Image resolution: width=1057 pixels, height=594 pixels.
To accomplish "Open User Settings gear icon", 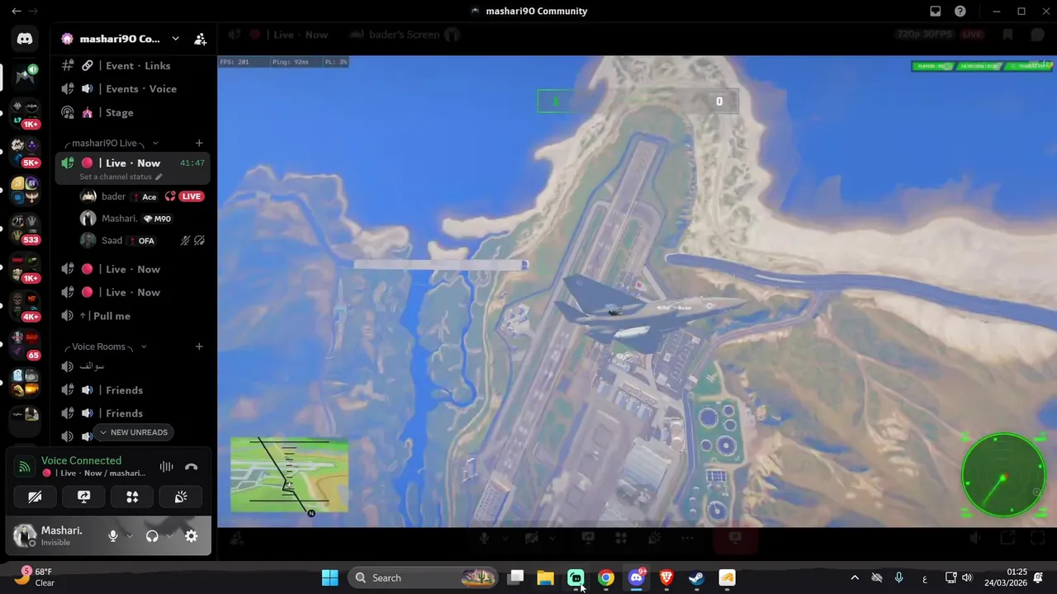I will pos(191,536).
